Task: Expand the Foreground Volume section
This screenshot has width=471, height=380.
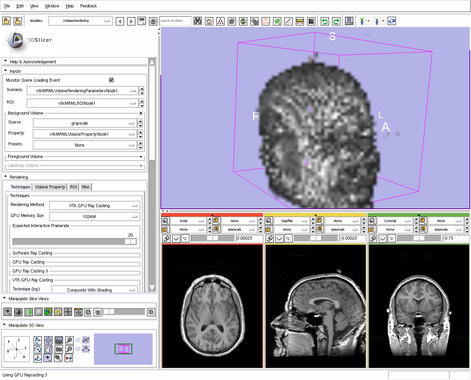Action: point(141,157)
